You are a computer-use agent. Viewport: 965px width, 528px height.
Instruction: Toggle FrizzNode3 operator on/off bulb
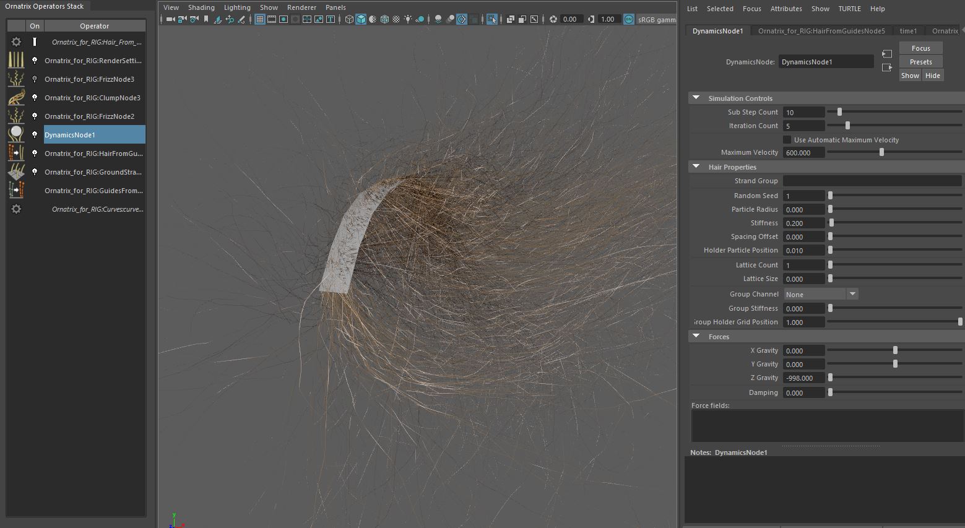[35, 79]
